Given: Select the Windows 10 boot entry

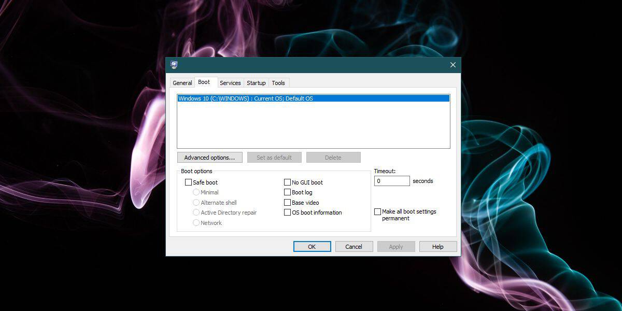Looking at the screenshot, I should coord(314,98).
